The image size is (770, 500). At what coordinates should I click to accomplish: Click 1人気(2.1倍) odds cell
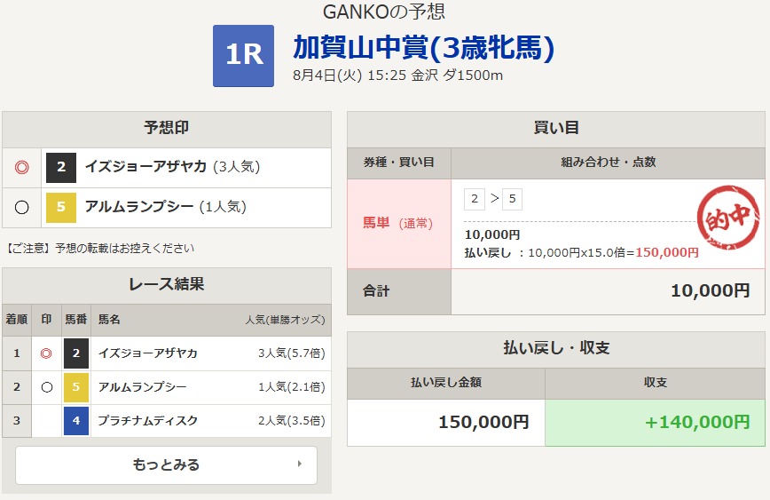tap(292, 387)
